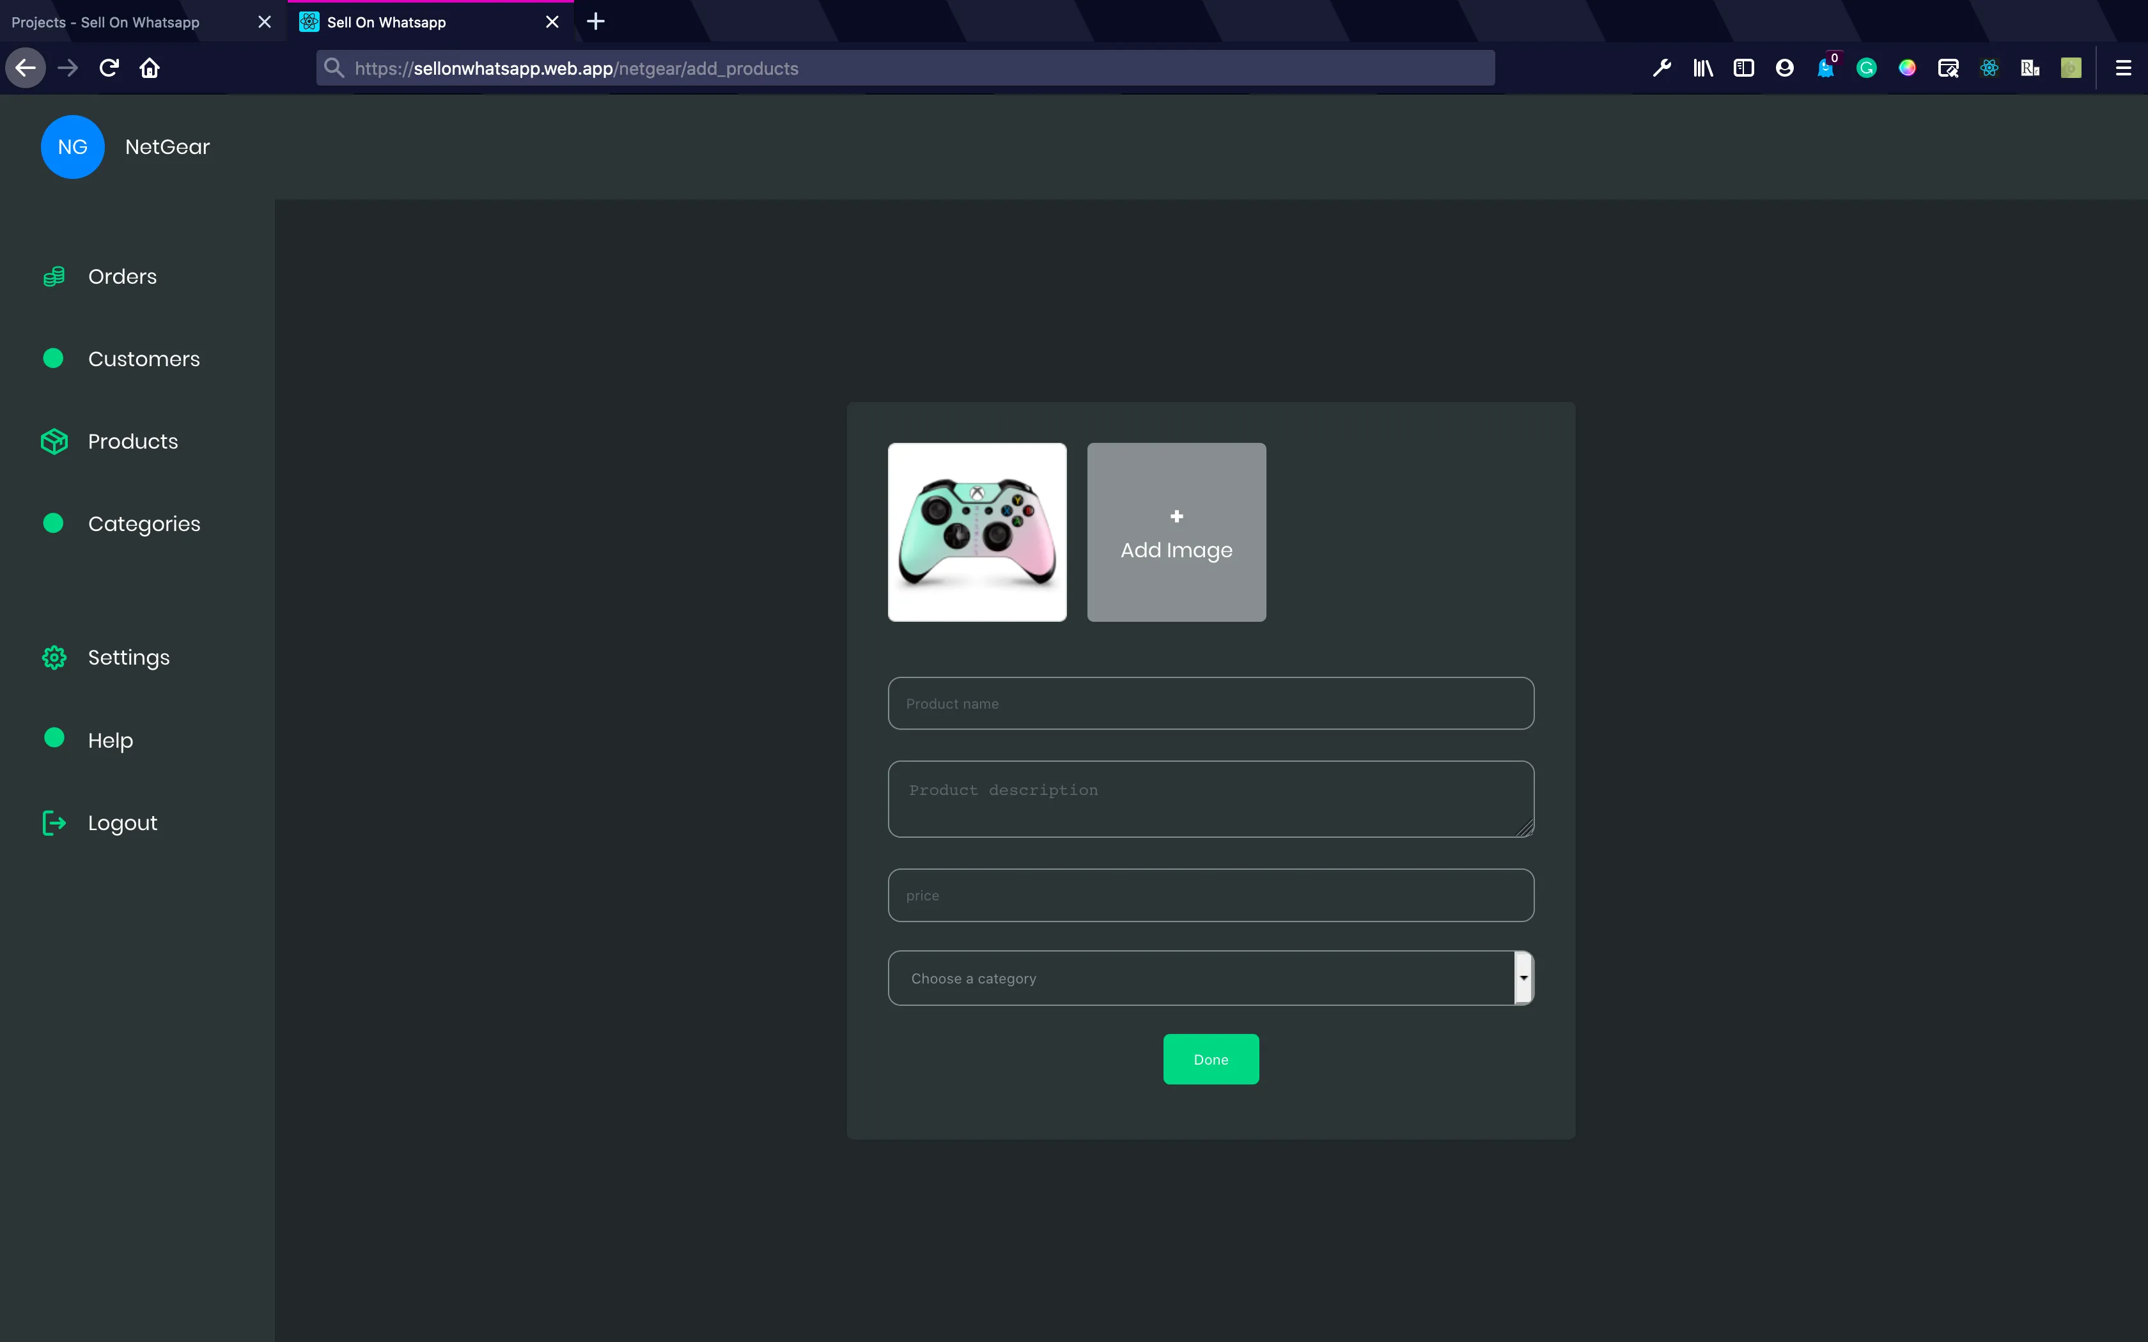Click the Rr font extension icon

pos(2030,68)
